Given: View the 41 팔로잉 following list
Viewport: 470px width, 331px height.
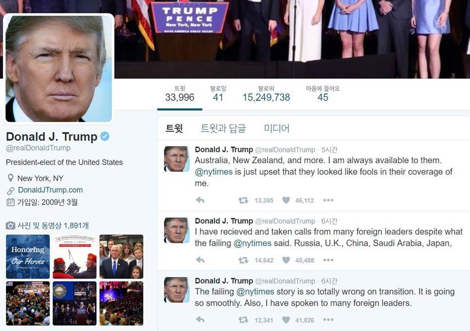Looking at the screenshot, I should pyautogui.click(x=218, y=94).
